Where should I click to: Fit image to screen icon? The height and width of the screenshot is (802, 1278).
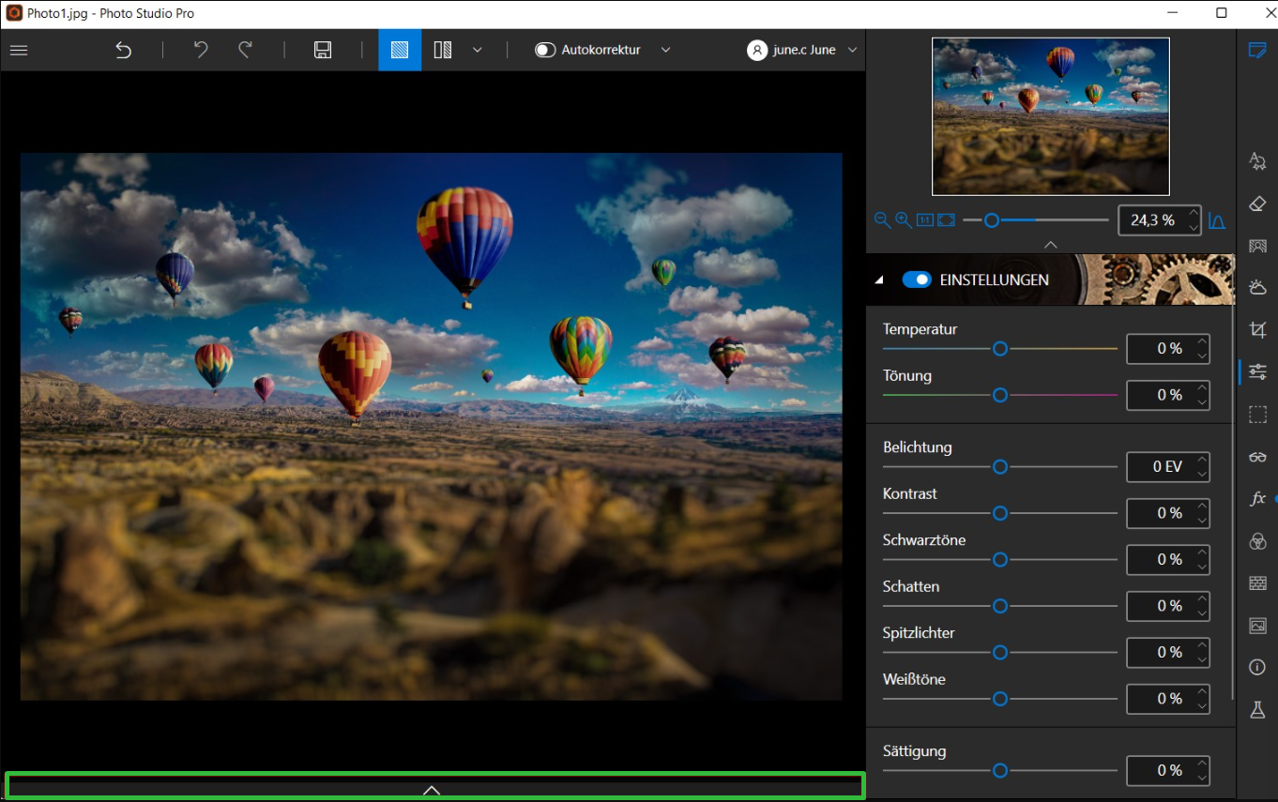coord(946,219)
